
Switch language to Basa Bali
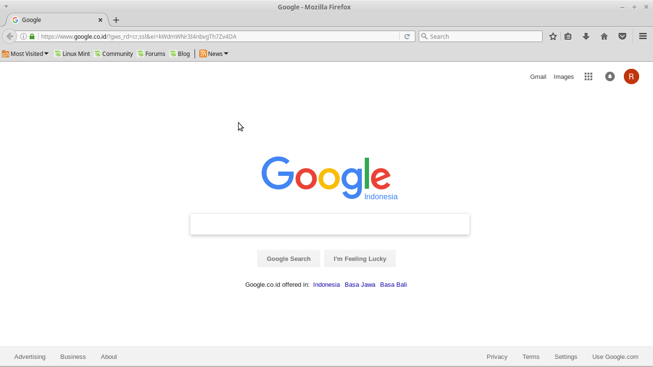coord(393,284)
